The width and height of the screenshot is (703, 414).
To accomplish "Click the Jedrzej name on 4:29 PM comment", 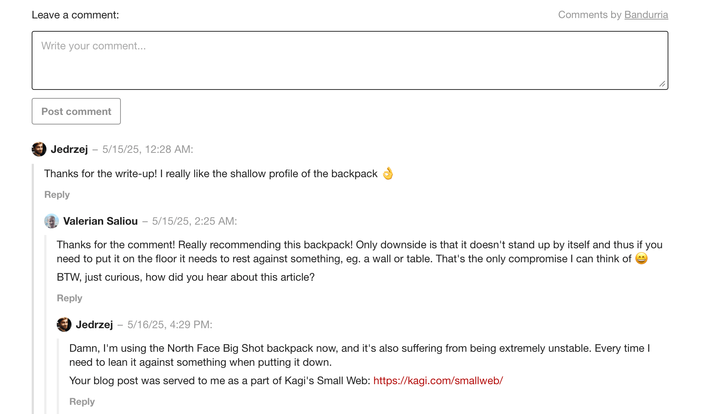I will click(94, 324).
